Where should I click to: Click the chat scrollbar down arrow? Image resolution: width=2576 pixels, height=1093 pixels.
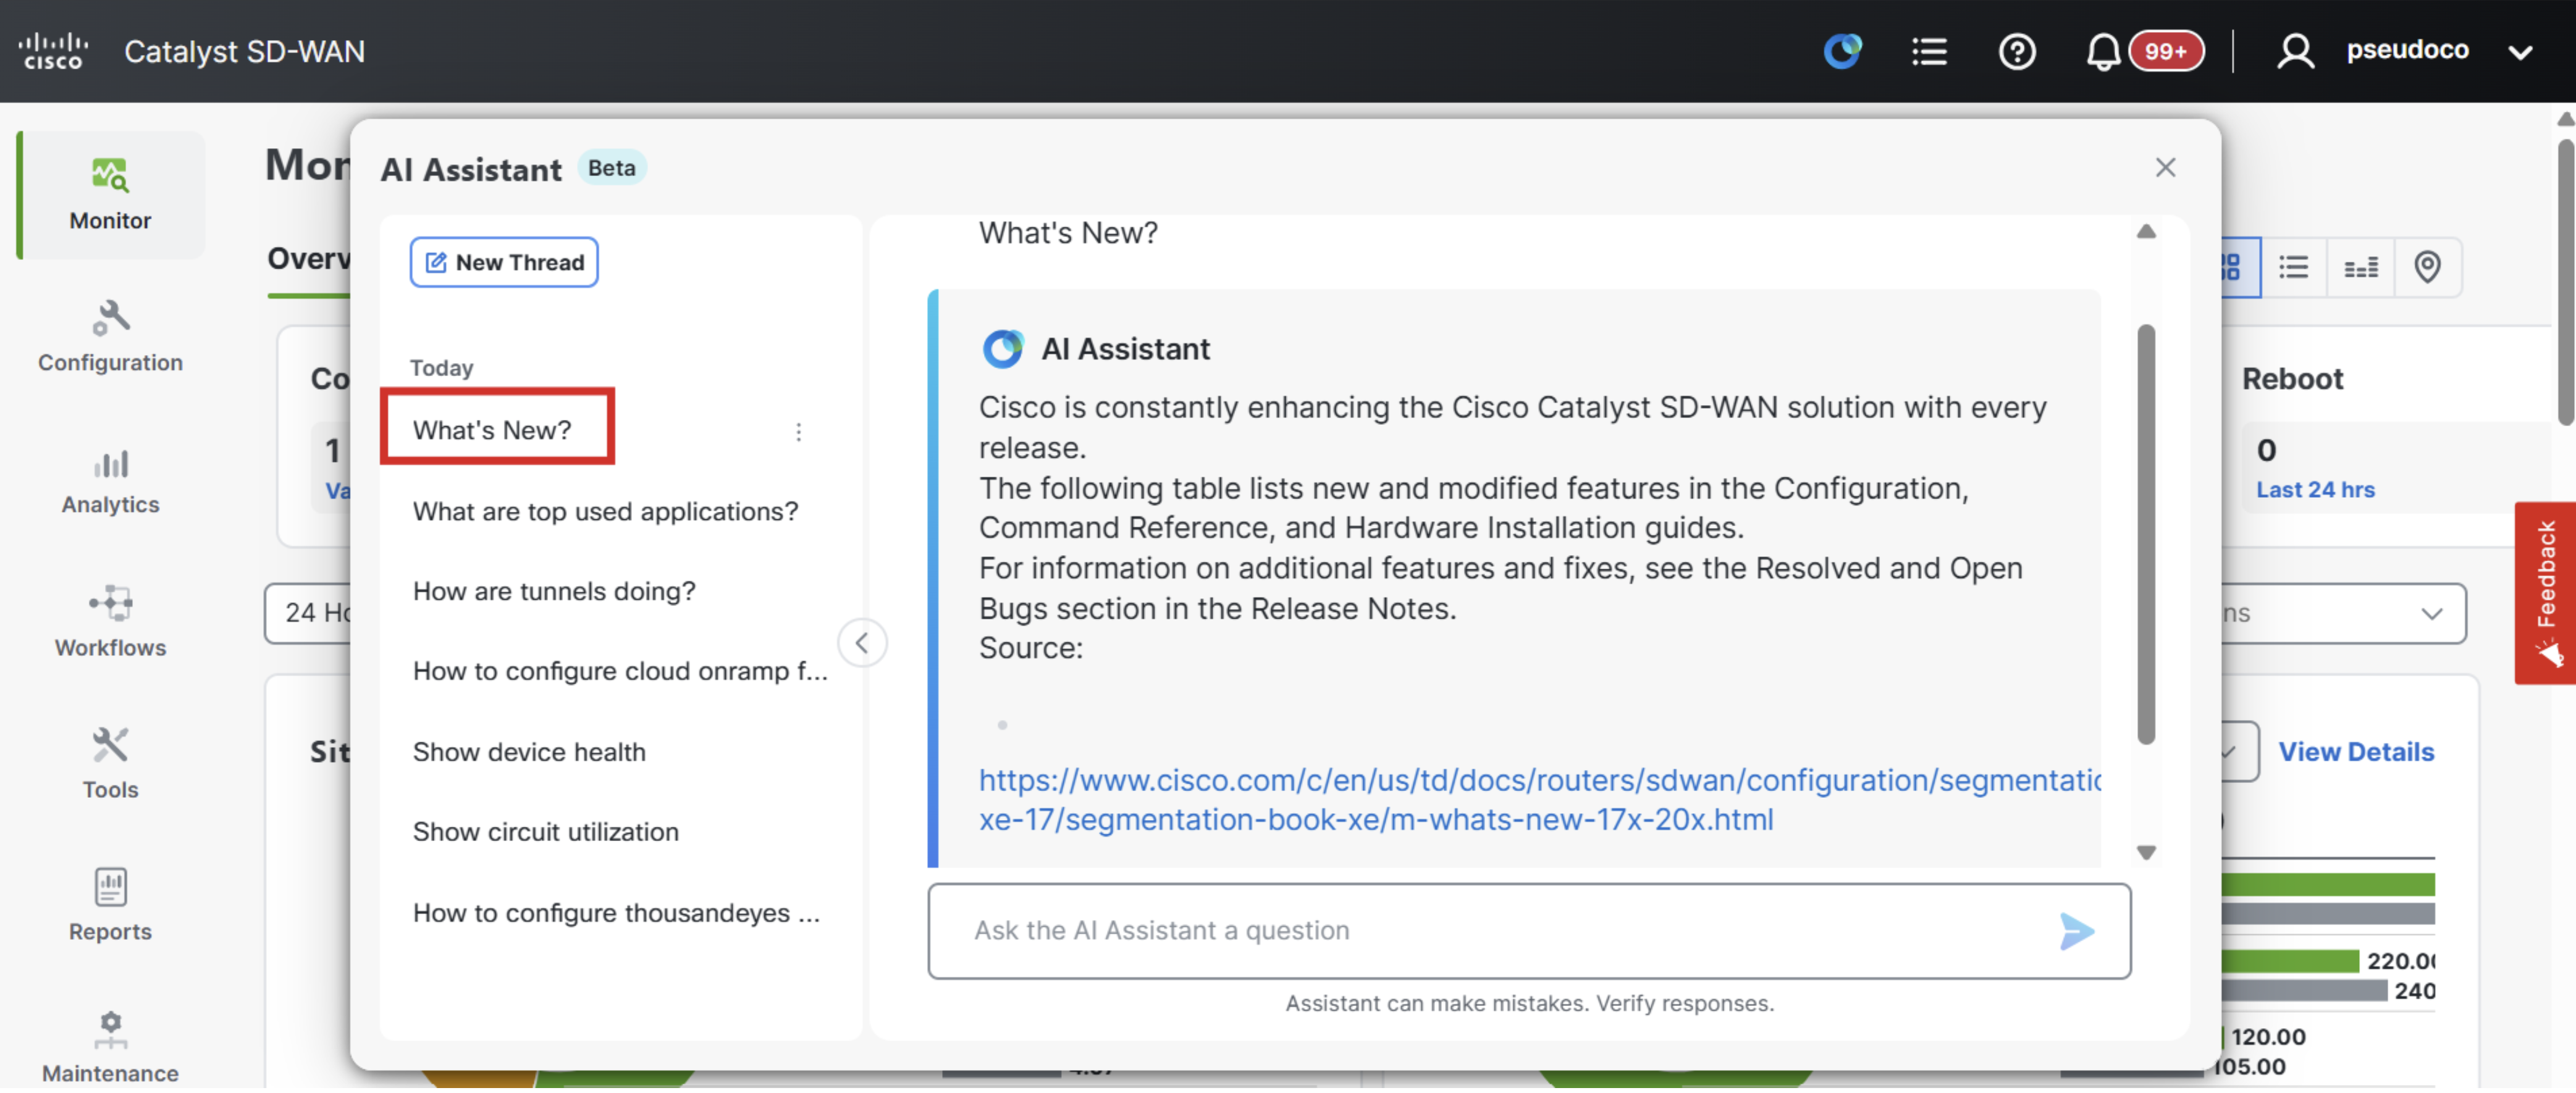click(x=2146, y=853)
